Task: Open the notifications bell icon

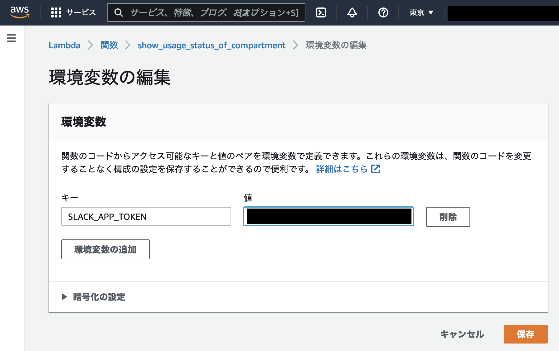Action: pos(352,12)
